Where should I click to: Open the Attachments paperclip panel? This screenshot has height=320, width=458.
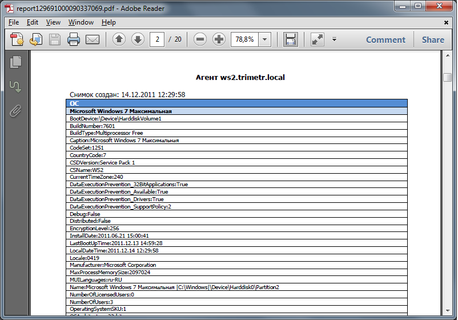(x=15, y=111)
